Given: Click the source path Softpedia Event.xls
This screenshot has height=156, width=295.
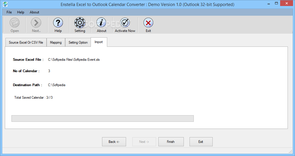Looking at the screenshot, I should point(74,60).
